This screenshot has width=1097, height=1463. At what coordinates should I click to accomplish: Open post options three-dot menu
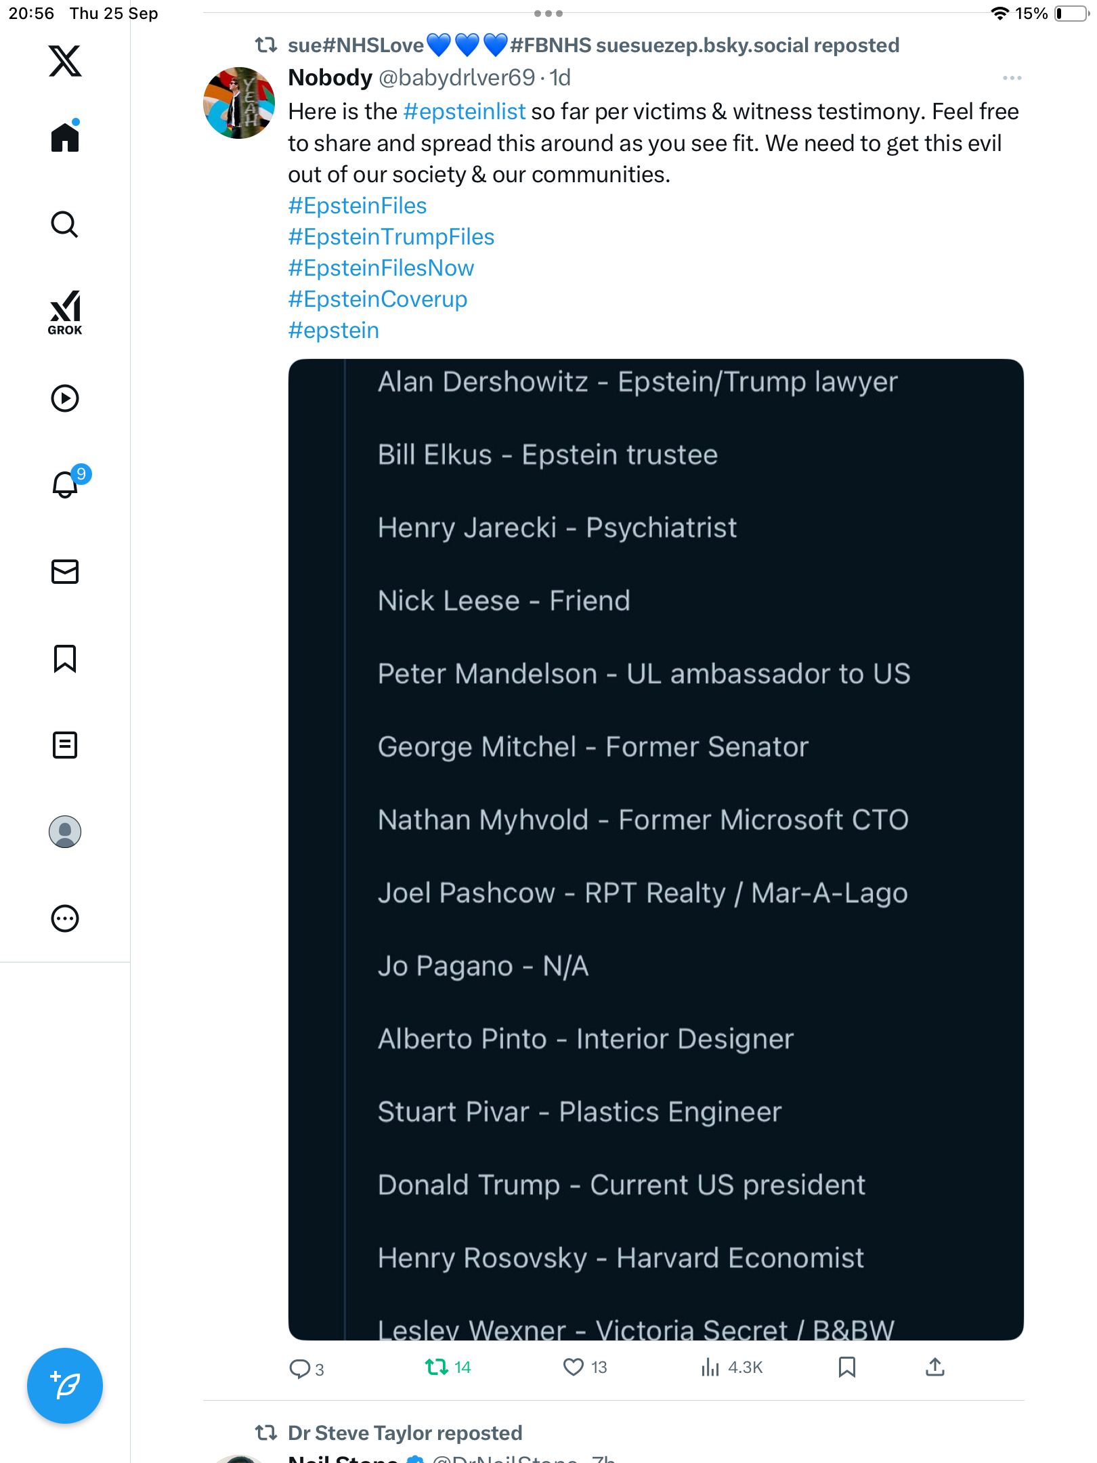coord(1012,79)
